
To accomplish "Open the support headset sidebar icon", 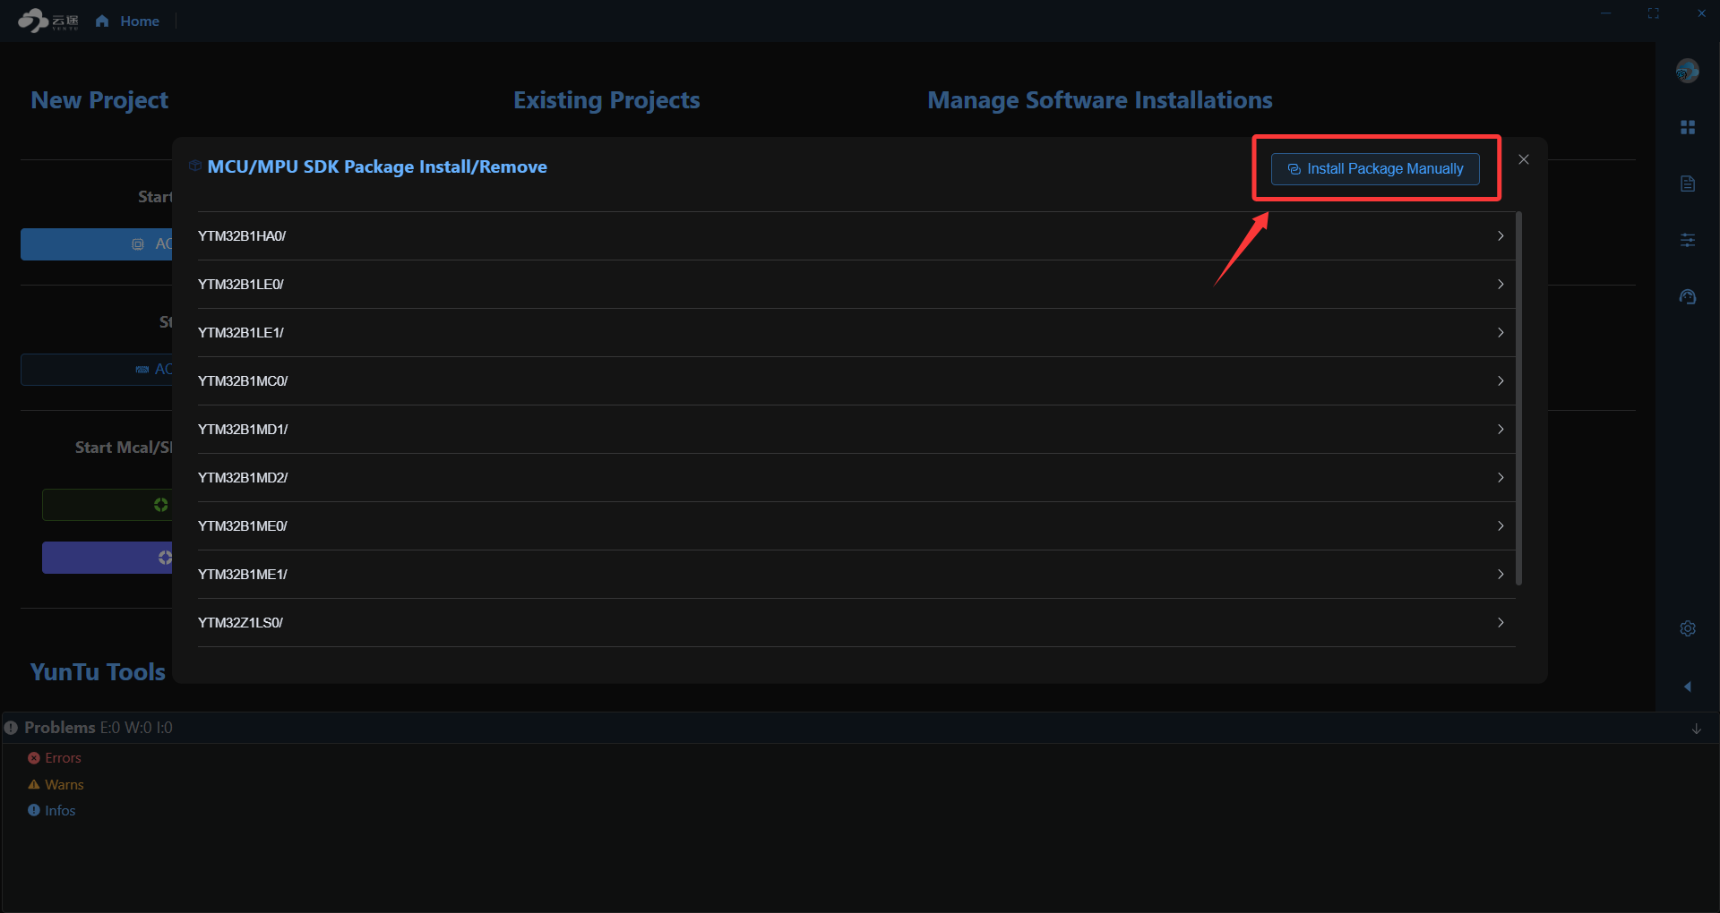I will [1688, 296].
